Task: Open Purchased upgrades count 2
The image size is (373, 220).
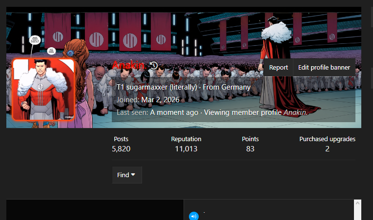Action: coord(327,149)
